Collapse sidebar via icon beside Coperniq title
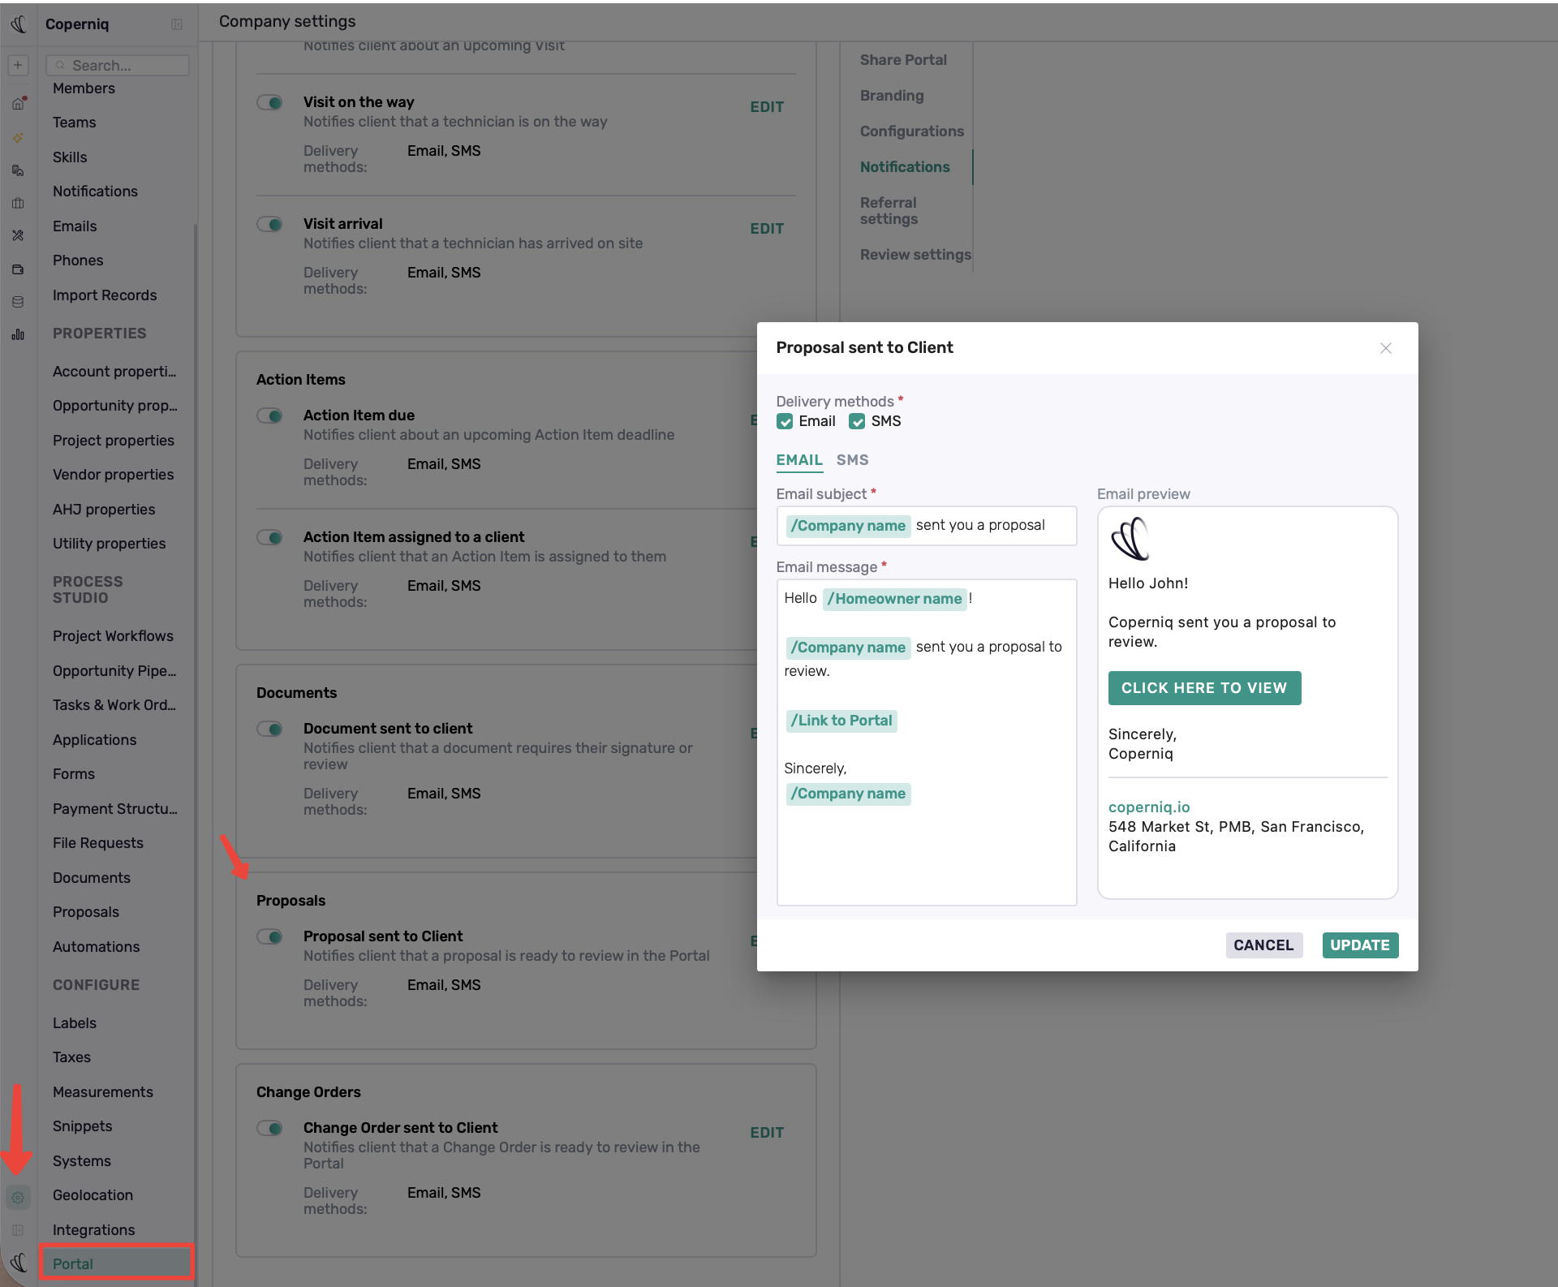 pos(177,24)
